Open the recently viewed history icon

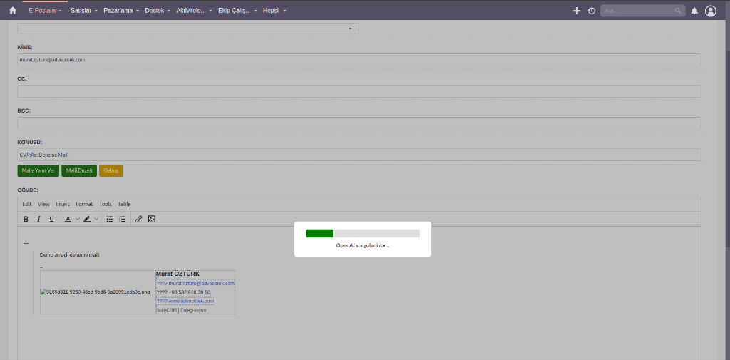[x=591, y=11]
